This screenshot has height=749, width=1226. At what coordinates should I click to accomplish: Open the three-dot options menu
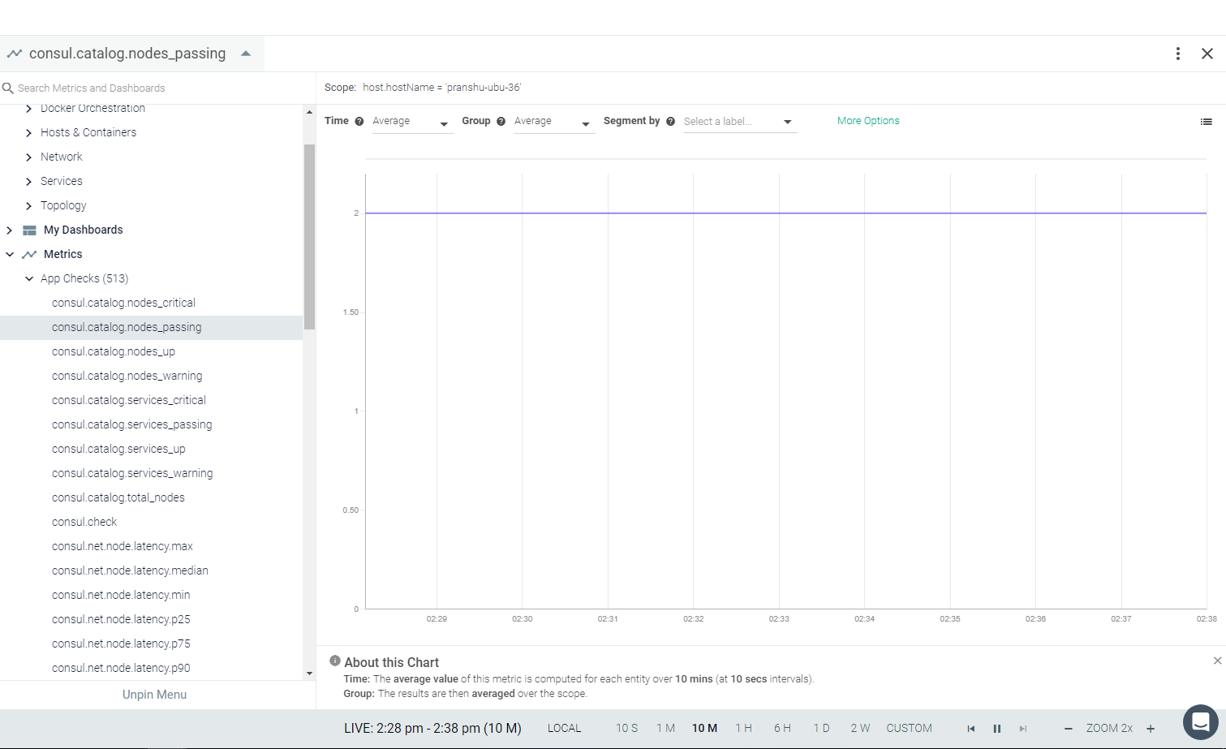click(1178, 54)
